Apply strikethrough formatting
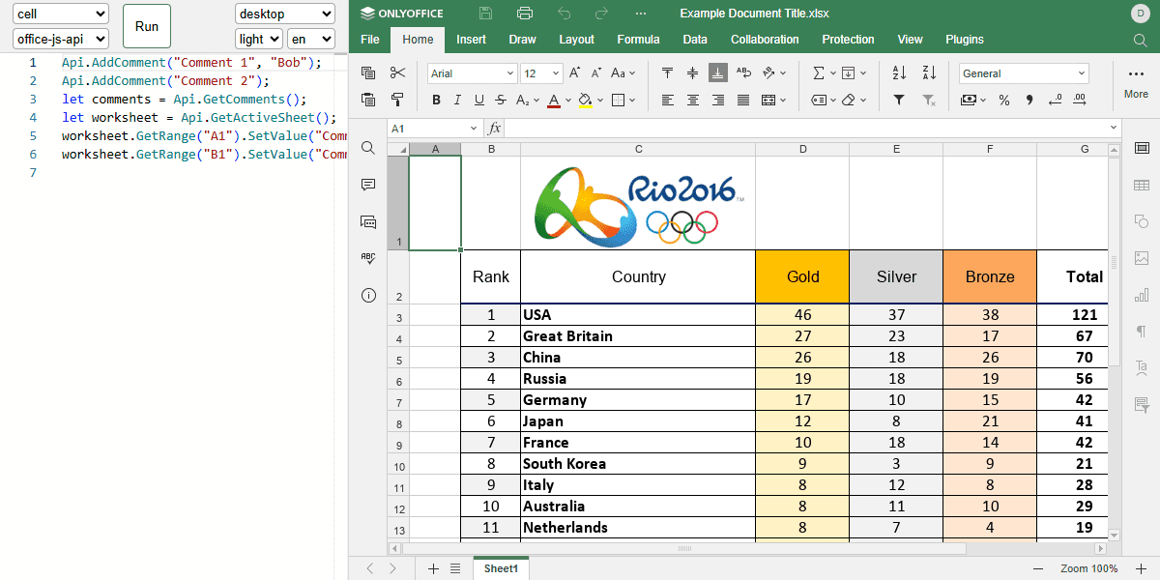Viewport: 1160px width, 580px height. tap(500, 100)
